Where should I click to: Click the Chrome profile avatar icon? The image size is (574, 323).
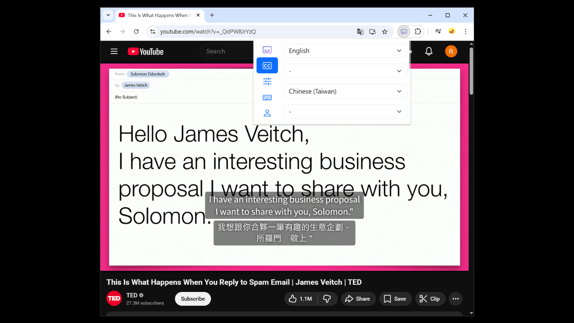click(452, 31)
